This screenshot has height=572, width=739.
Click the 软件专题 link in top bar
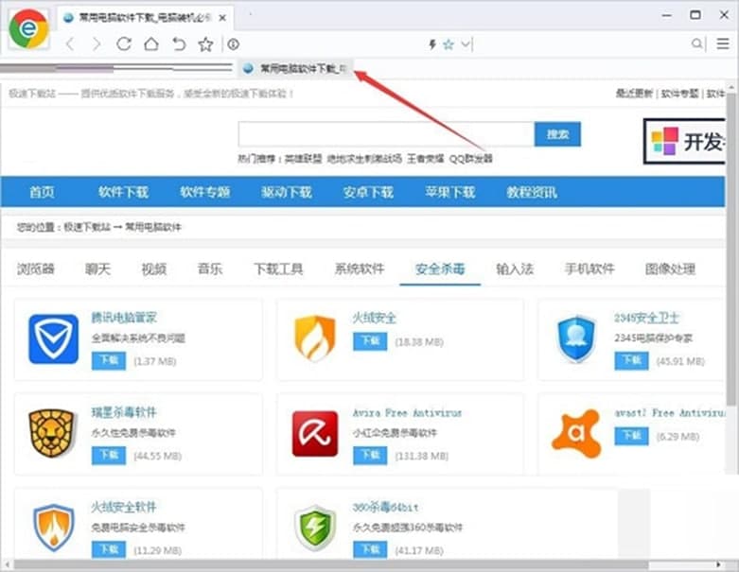(679, 94)
